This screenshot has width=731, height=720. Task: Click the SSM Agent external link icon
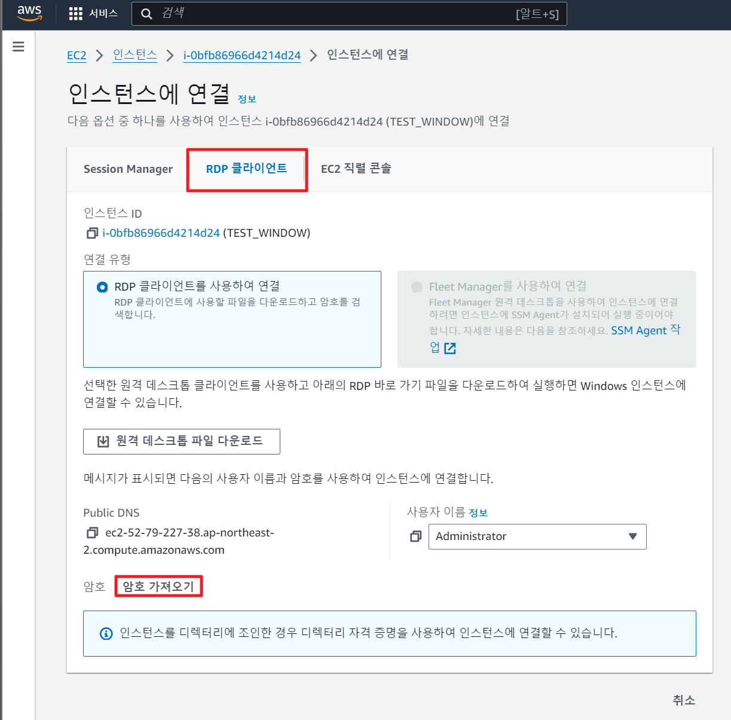[x=450, y=348]
